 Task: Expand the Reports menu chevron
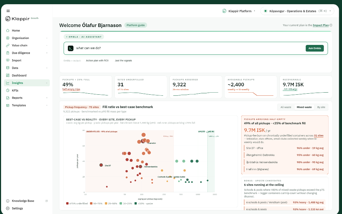[47, 98]
